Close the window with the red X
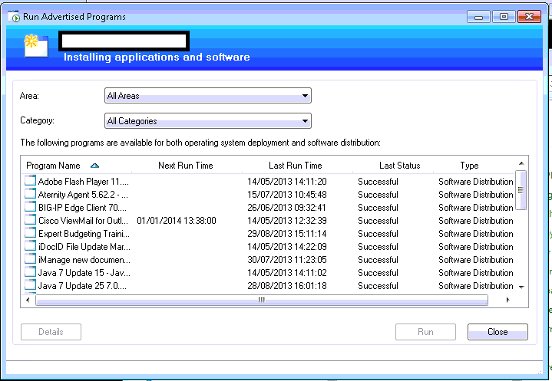This screenshot has height=381, width=552. point(529,17)
